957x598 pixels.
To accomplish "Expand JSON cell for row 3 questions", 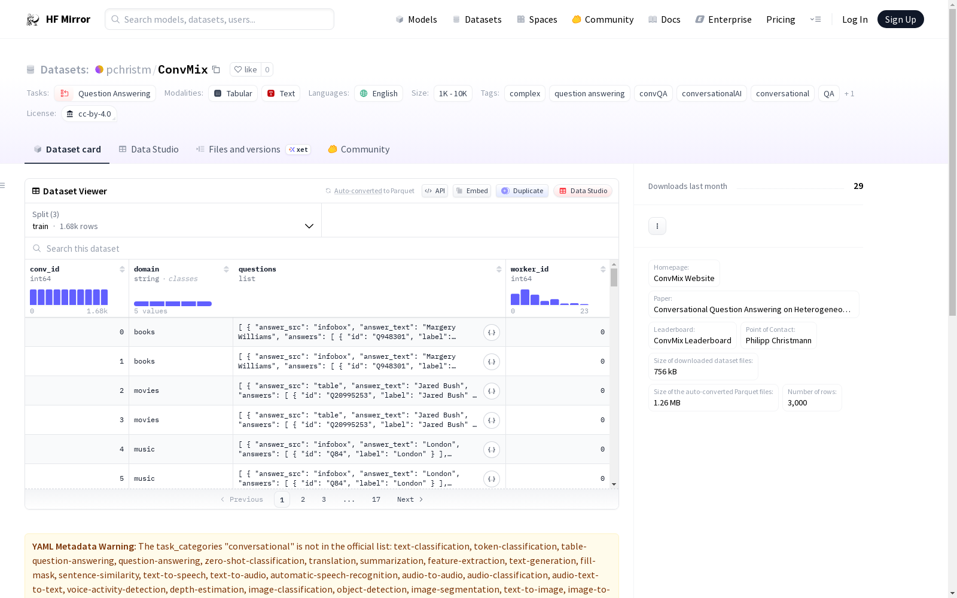I will pyautogui.click(x=492, y=420).
